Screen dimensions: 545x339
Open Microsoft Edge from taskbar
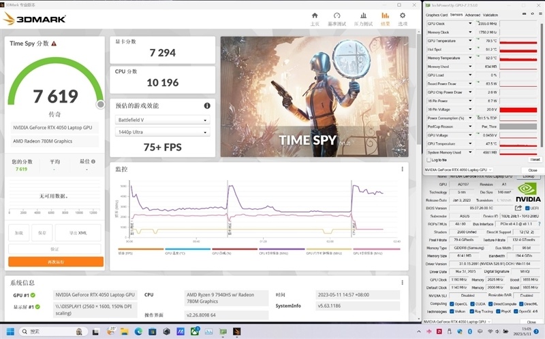(x=138, y=332)
